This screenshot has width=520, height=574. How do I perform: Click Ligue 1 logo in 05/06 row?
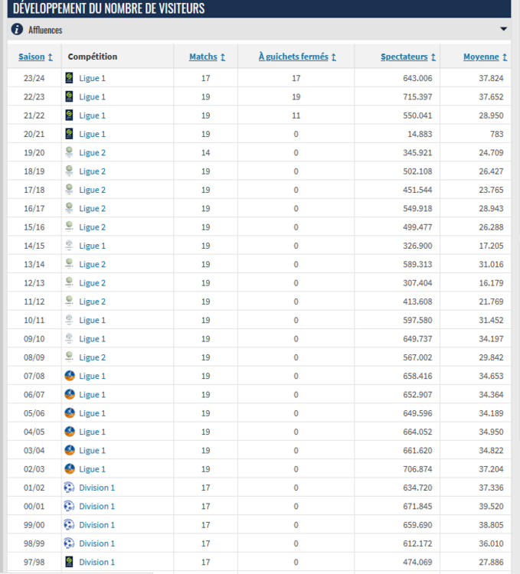(70, 413)
